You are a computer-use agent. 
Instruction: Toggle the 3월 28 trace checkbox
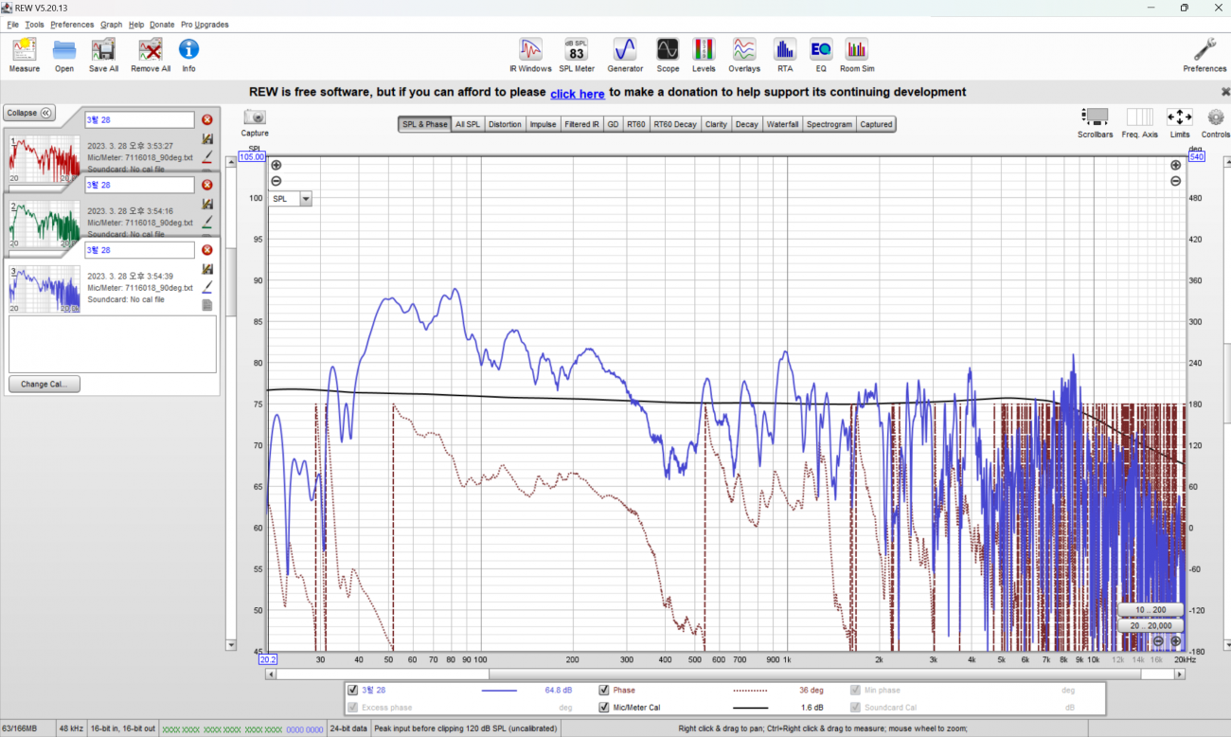click(353, 691)
